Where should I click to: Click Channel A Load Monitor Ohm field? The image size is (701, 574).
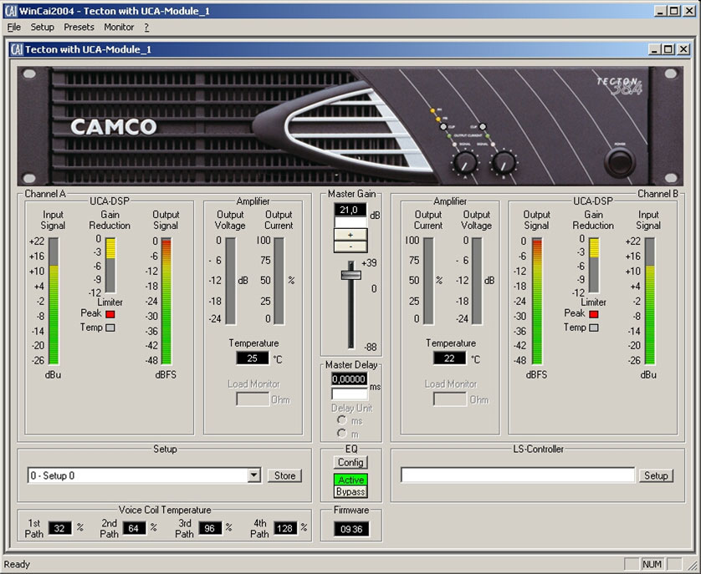(x=253, y=399)
